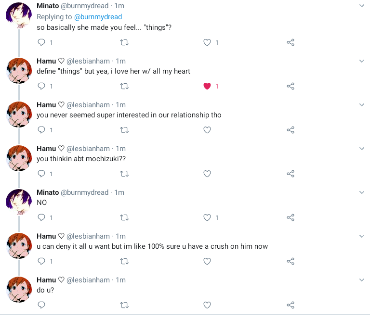Click Minato's avatar on the "NO" tweet
This screenshot has width=370, height=318.
click(19, 202)
